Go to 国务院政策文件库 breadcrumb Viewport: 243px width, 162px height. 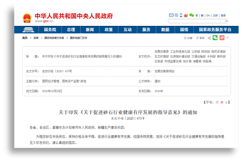coord(54,38)
